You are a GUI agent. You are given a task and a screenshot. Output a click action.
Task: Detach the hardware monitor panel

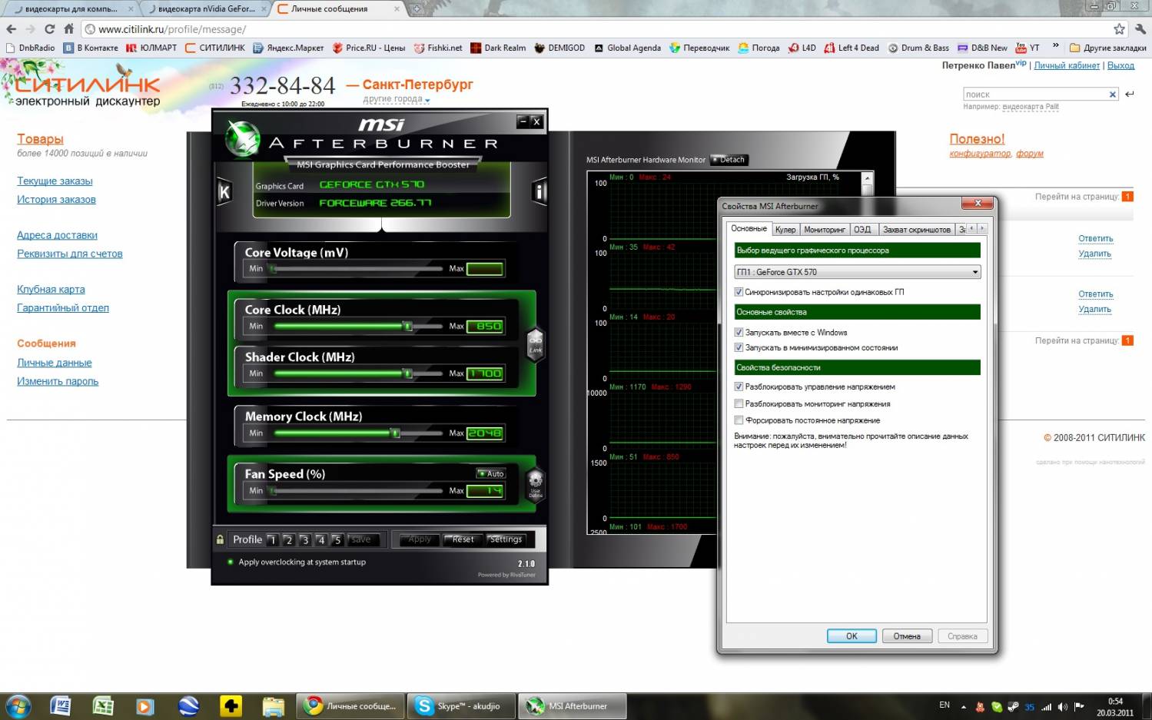point(729,160)
